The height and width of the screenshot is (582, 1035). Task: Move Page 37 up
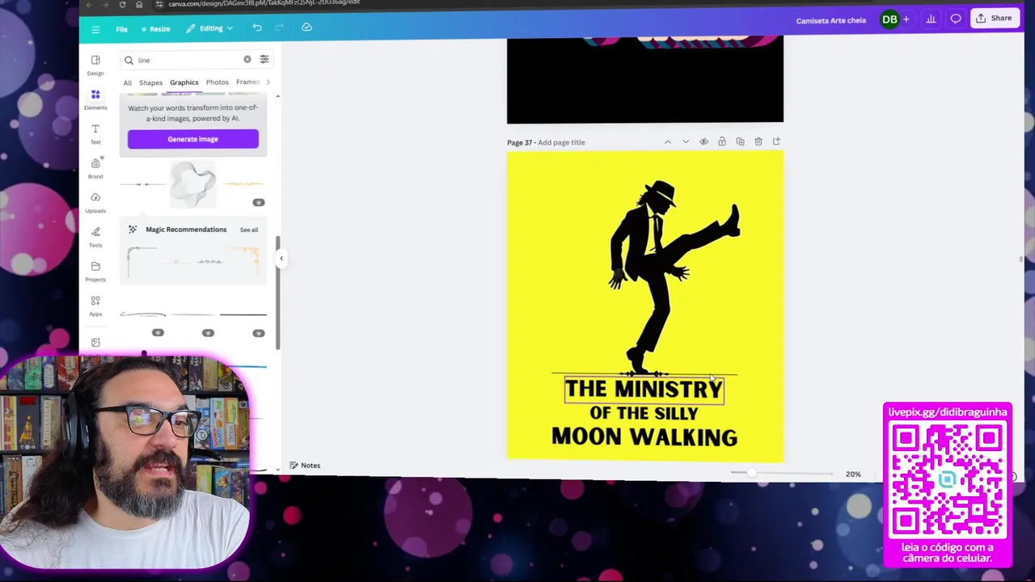click(x=668, y=142)
